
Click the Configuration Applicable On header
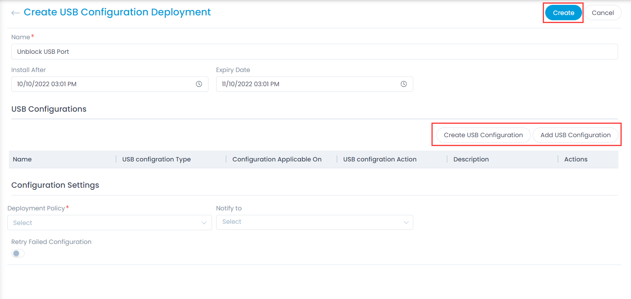click(277, 159)
